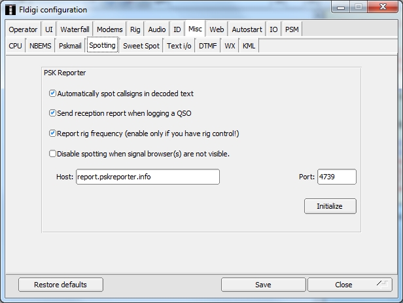The width and height of the screenshot is (403, 303).
Task: Switch to the KML sub-tab
Action: coord(249,46)
